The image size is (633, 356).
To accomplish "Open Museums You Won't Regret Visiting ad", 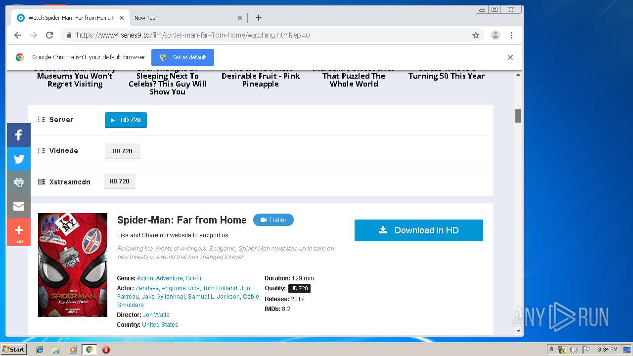I will (x=75, y=80).
